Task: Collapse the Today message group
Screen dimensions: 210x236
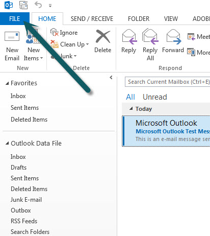Action: [131, 108]
